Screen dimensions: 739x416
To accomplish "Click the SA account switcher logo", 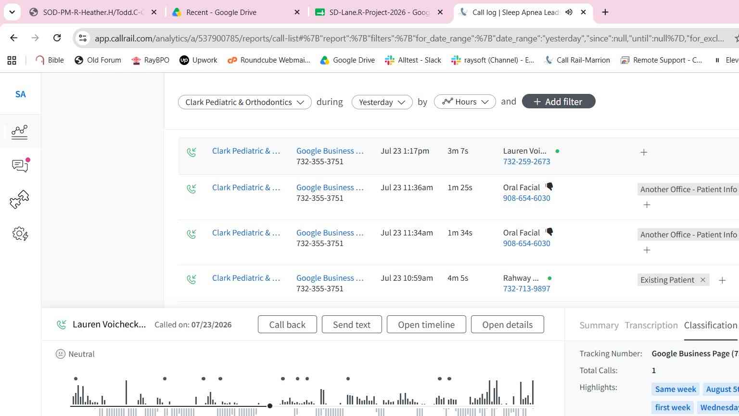I will click(x=20, y=94).
